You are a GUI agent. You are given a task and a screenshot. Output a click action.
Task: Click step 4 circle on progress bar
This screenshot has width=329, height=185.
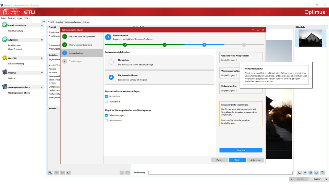pyautogui.click(x=244, y=45)
